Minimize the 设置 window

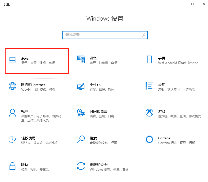click(x=181, y=4)
